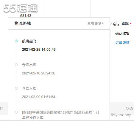Open the 订单详情 order details link
This screenshot has width=134, height=121.
122,43
